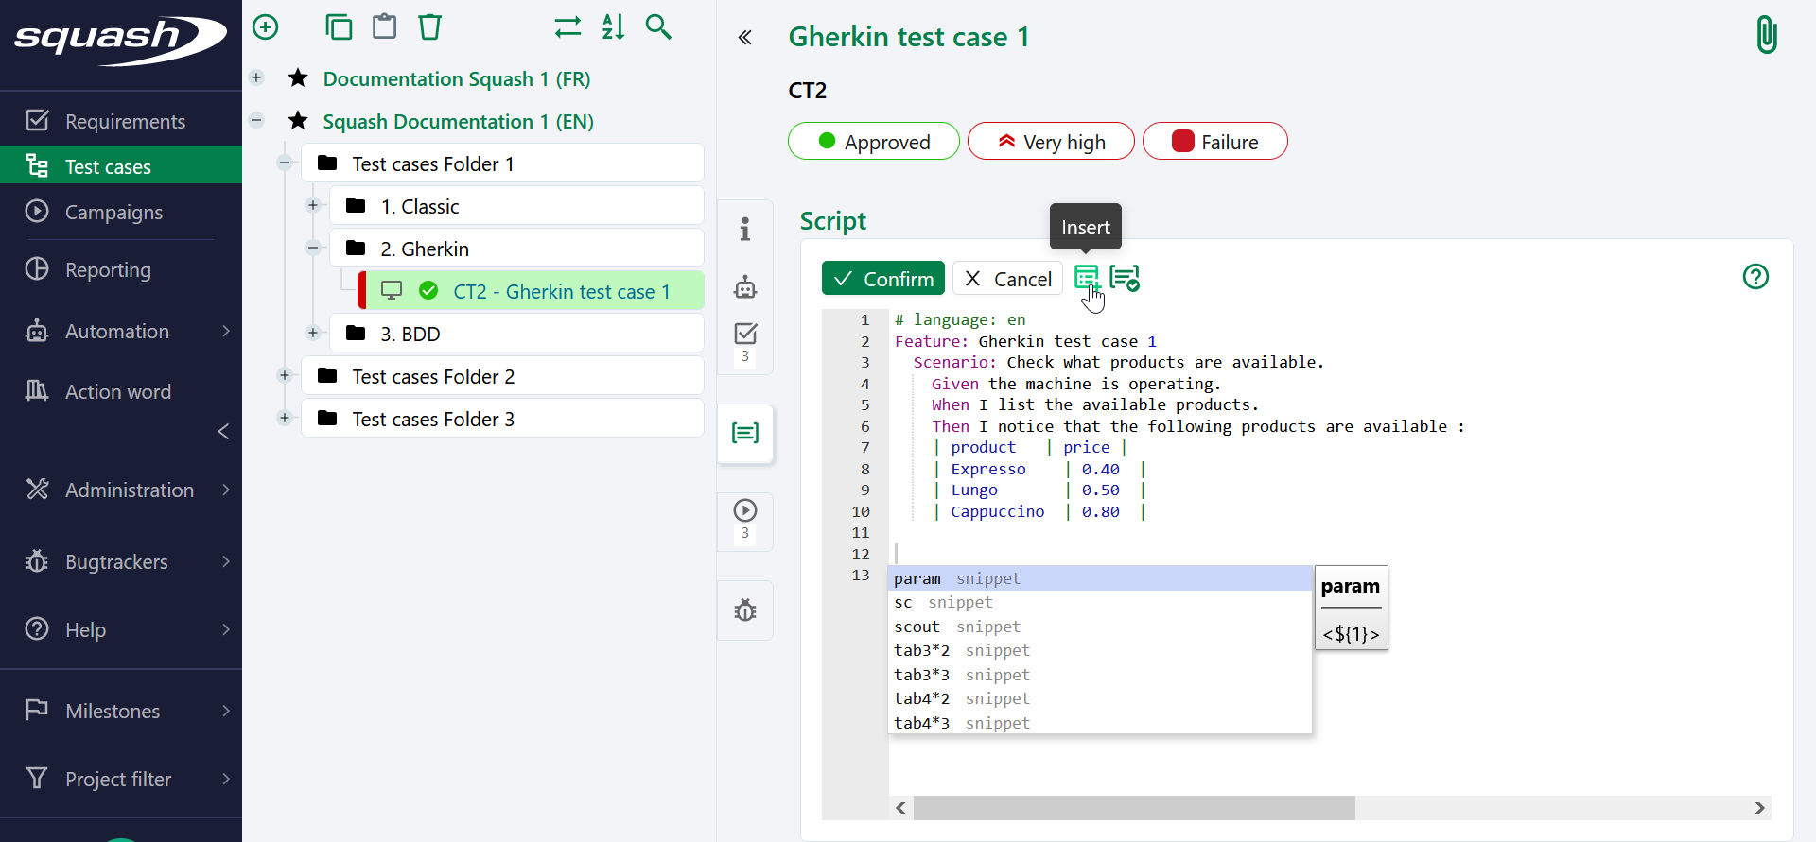This screenshot has width=1816, height=842.
Task: Cancel the script editing
Action: pos(1007,279)
